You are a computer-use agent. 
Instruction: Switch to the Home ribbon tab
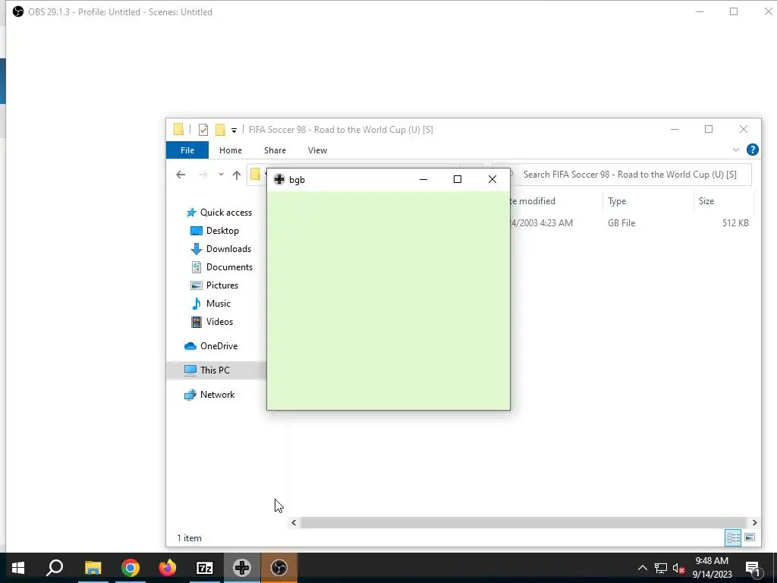(231, 150)
